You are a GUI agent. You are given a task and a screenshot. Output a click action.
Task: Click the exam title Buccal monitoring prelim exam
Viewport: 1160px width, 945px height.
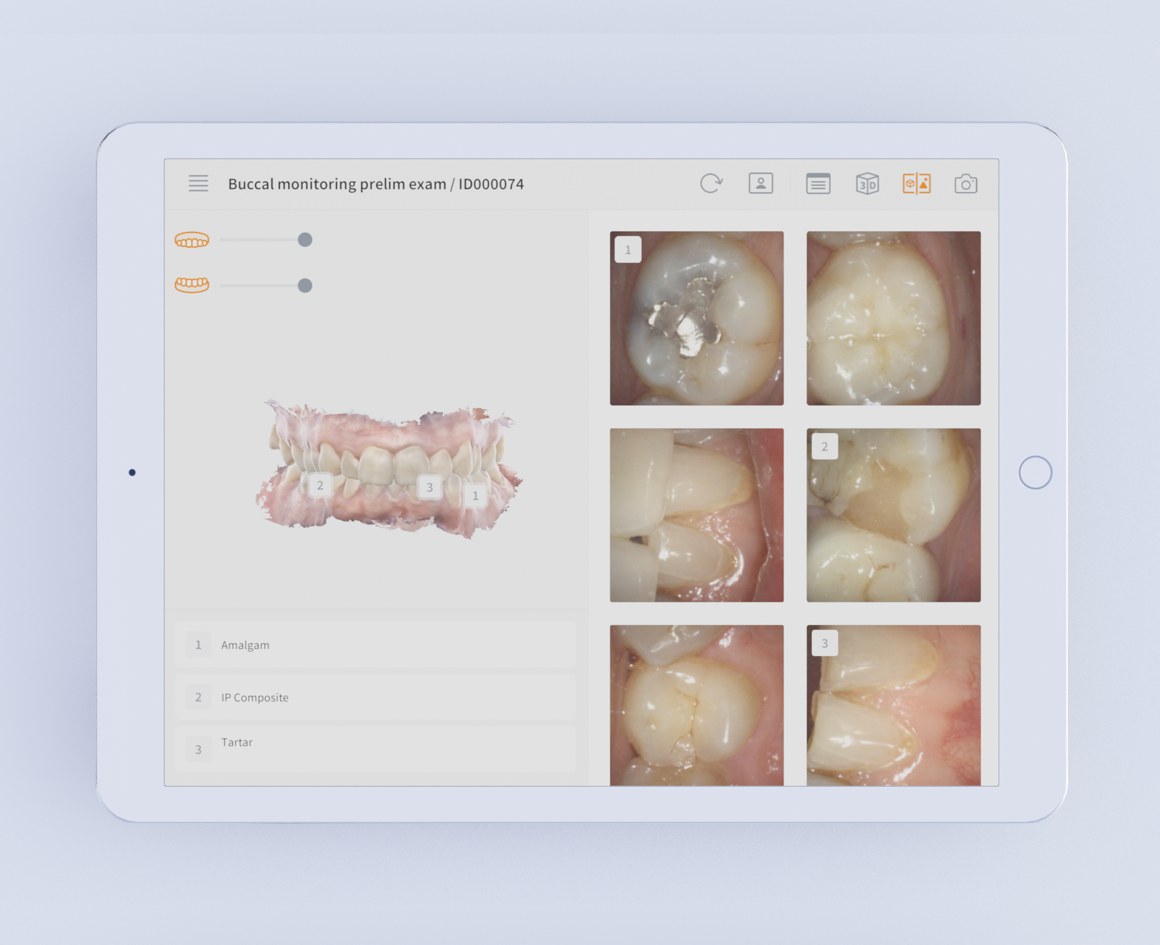pos(337,184)
